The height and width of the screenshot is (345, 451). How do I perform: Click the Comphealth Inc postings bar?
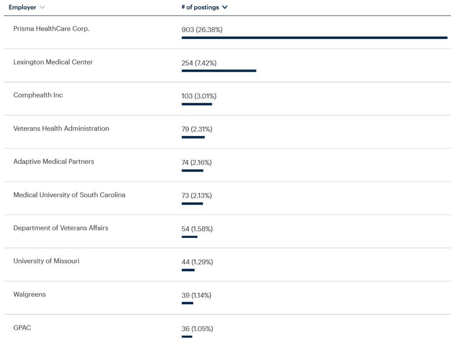[x=197, y=104]
